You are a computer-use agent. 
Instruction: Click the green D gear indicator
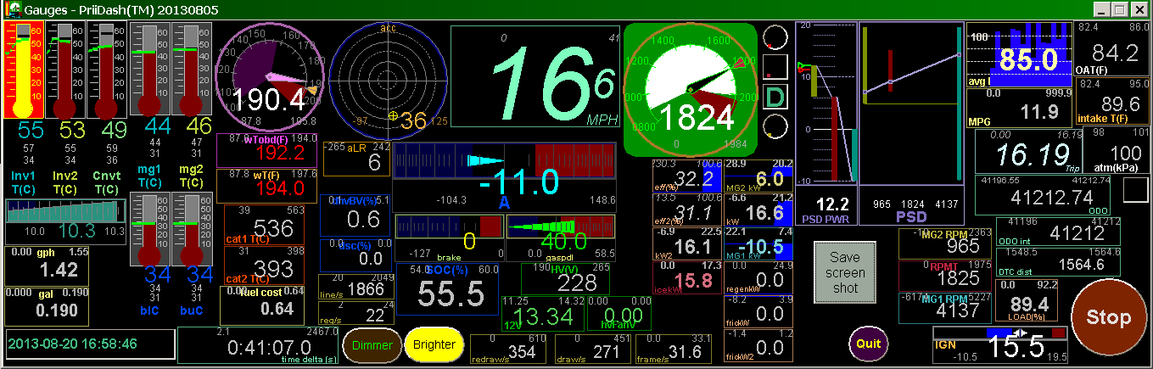[x=774, y=97]
